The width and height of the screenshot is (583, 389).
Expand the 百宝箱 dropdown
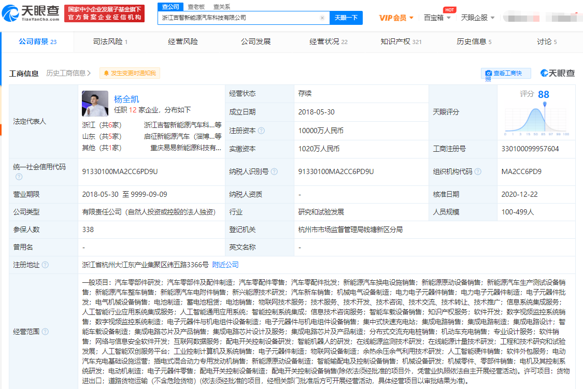(x=449, y=18)
